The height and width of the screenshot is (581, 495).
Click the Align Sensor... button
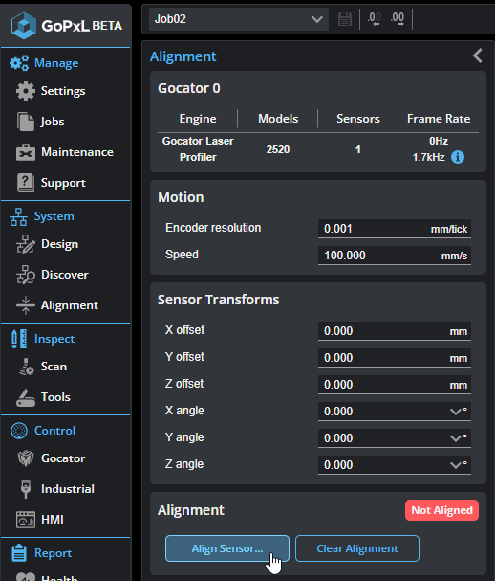point(227,548)
